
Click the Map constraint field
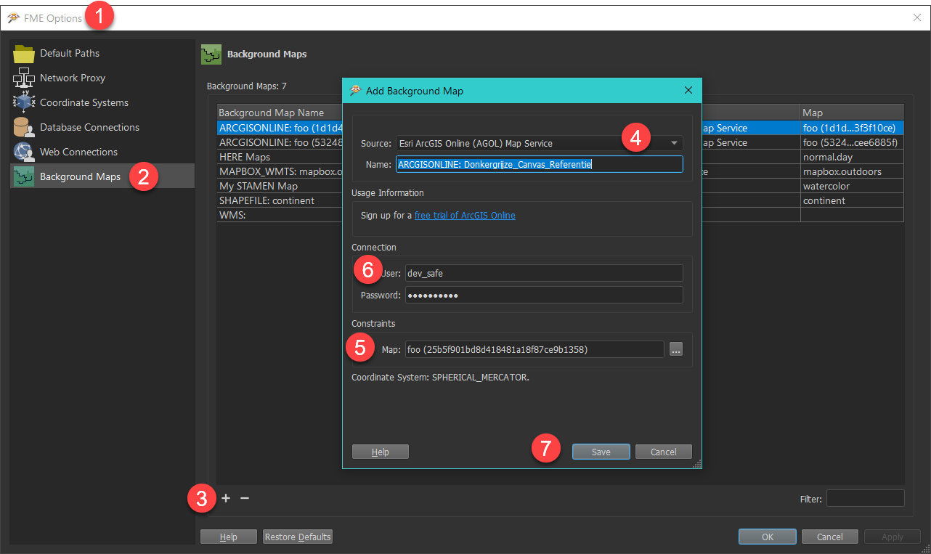click(534, 349)
